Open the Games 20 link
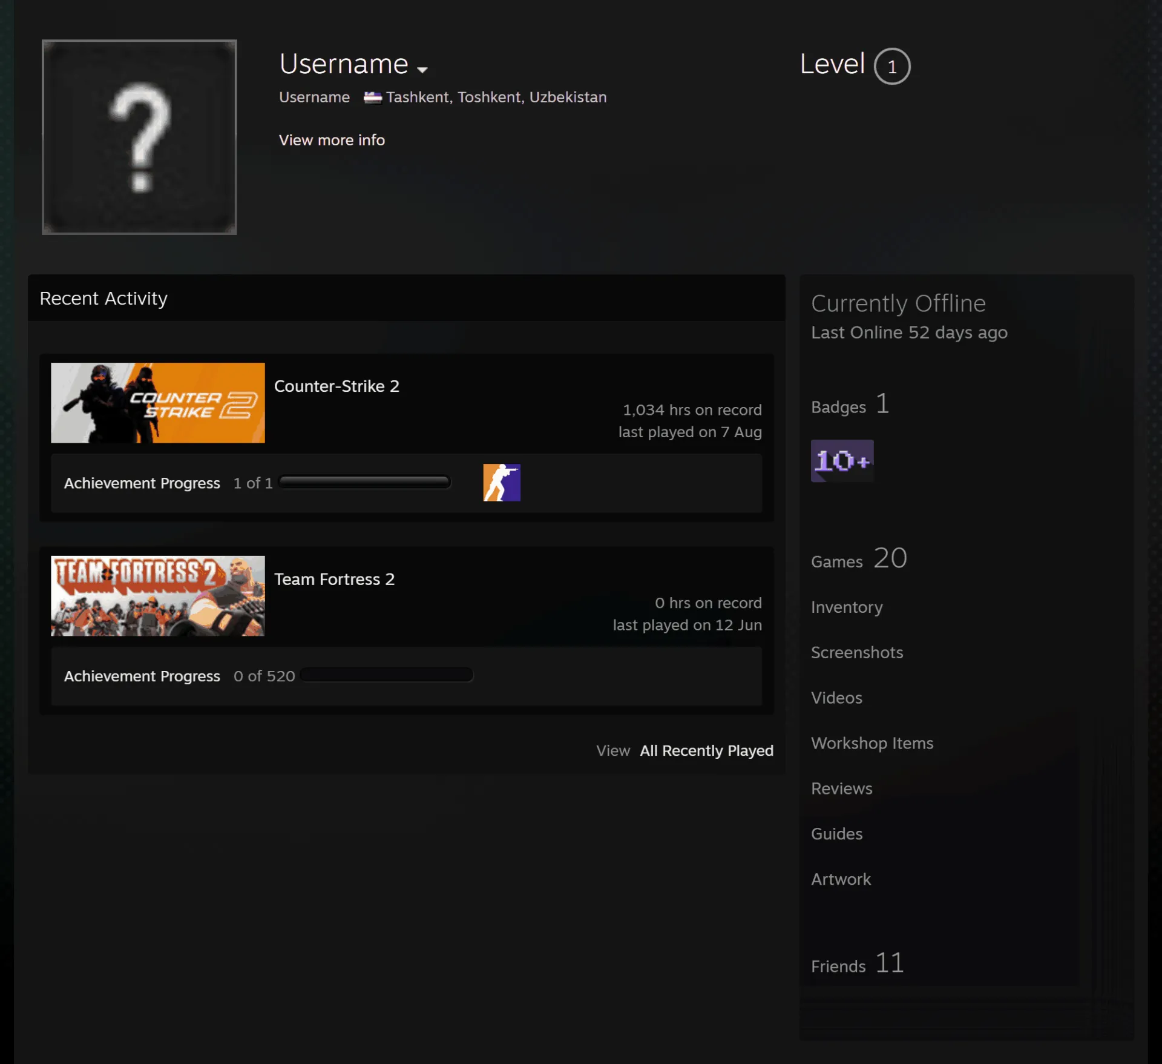This screenshot has height=1064, width=1162. (859, 558)
